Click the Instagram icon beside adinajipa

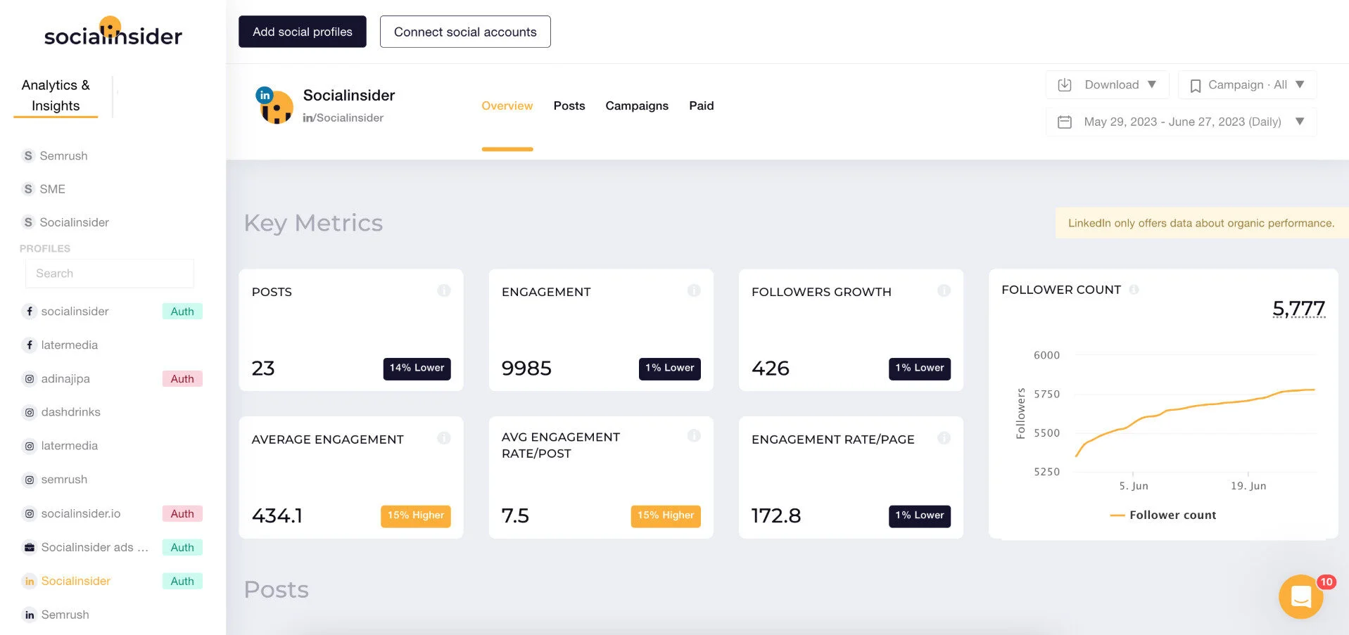pyautogui.click(x=30, y=378)
